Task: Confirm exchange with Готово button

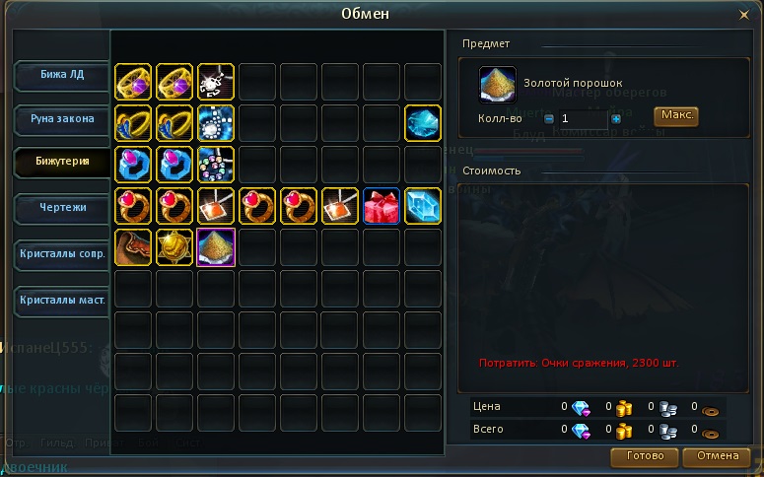Action: click(x=645, y=456)
